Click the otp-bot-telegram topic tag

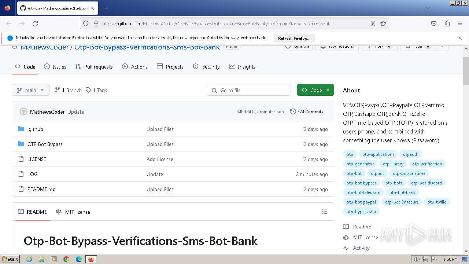363,192
